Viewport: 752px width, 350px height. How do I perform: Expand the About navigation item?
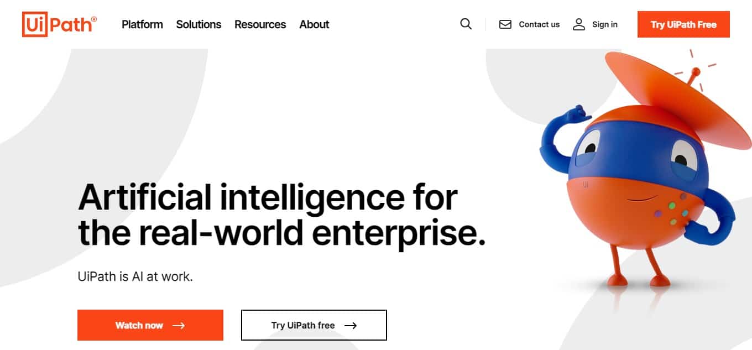pyautogui.click(x=314, y=24)
